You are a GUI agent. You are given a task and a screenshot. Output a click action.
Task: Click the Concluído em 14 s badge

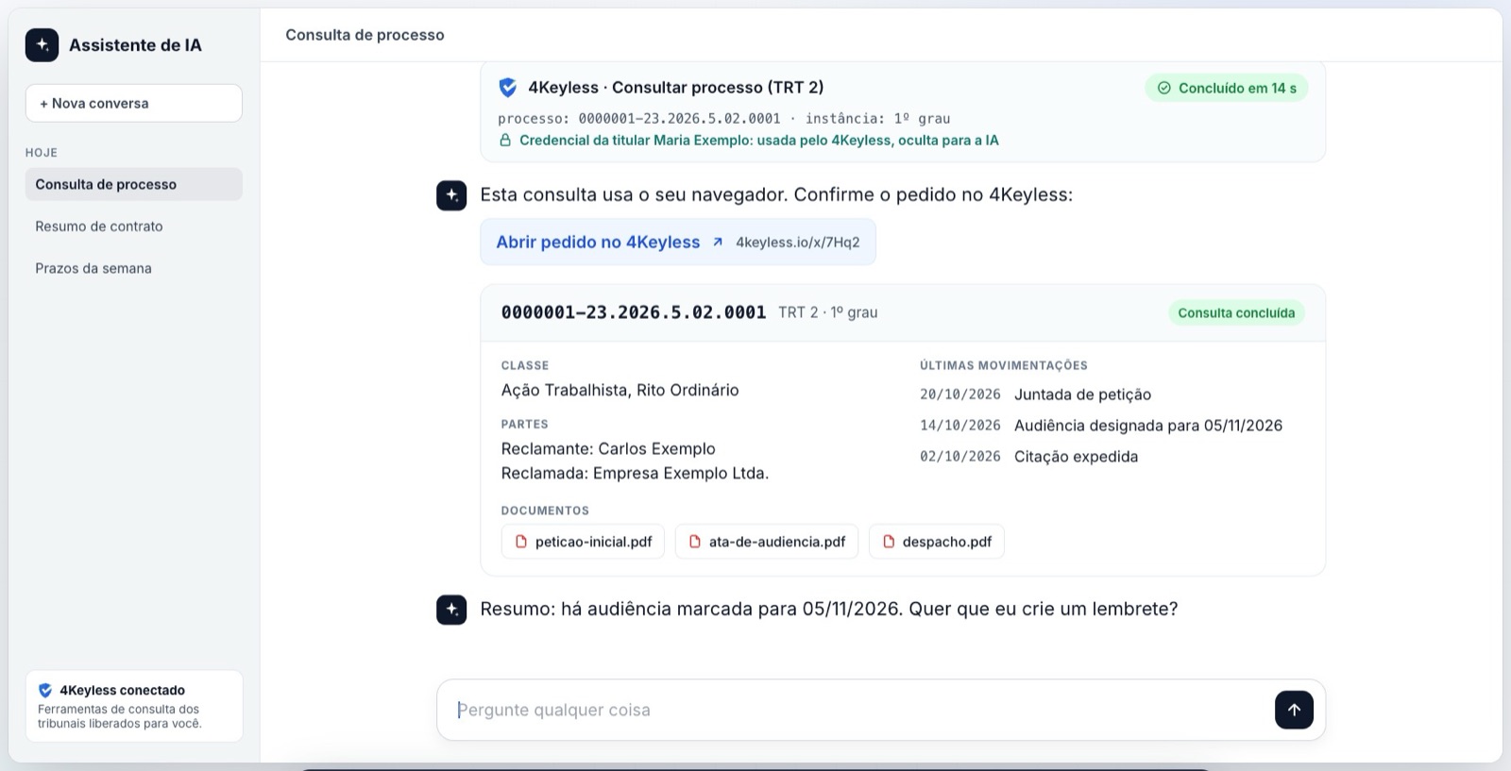point(1227,88)
